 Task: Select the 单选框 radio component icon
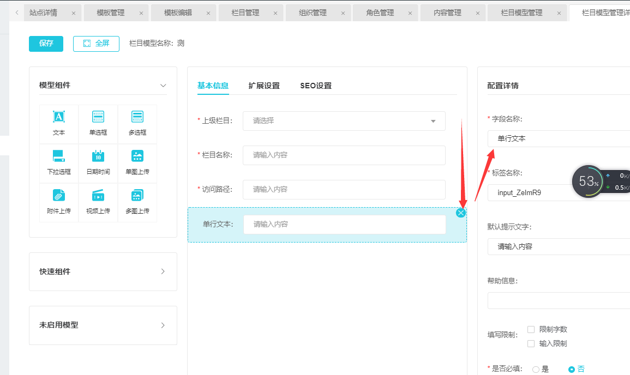tap(98, 117)
